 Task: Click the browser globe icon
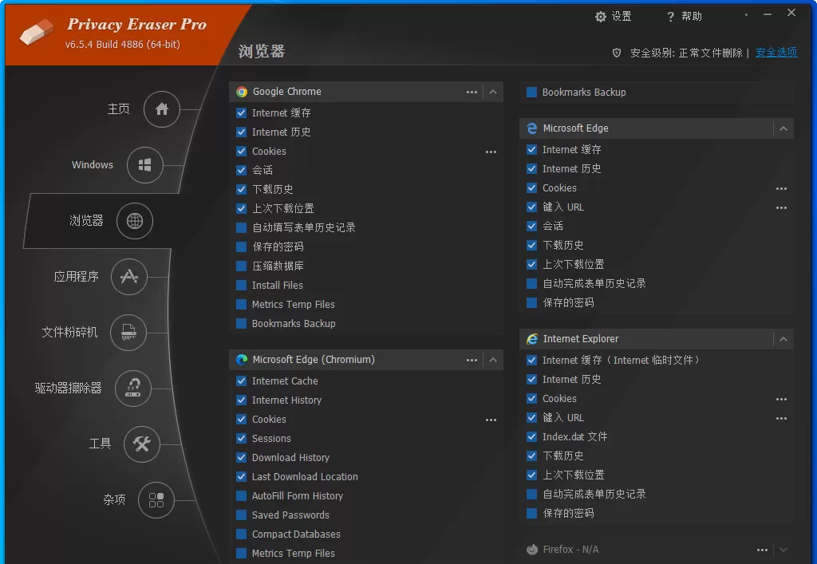[134, 221]
